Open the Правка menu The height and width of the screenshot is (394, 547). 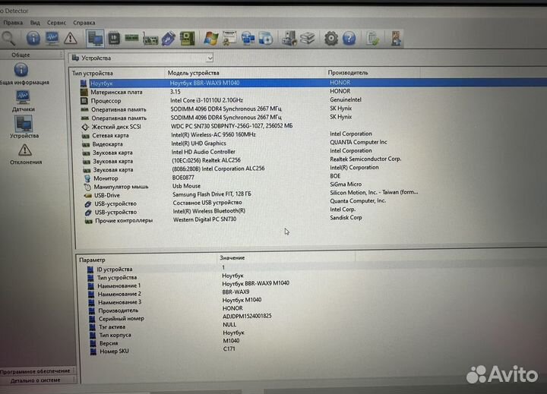[x=13, y=23]
